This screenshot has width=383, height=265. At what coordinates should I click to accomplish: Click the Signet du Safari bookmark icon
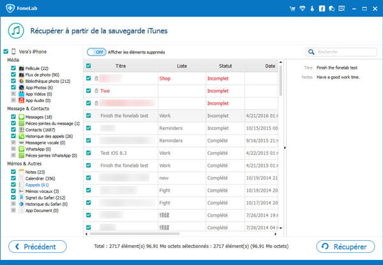coord(22,197)
